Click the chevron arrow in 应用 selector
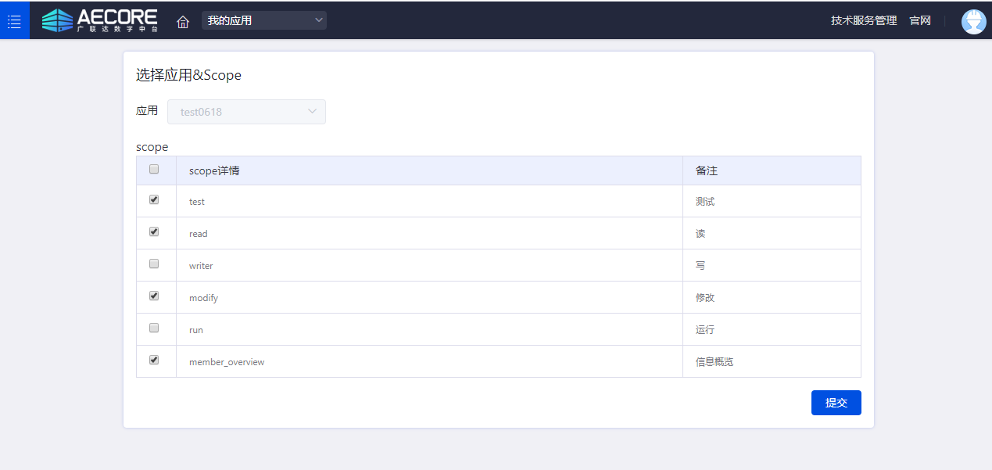This screenshot has height=470, width=992. point(313,112)
